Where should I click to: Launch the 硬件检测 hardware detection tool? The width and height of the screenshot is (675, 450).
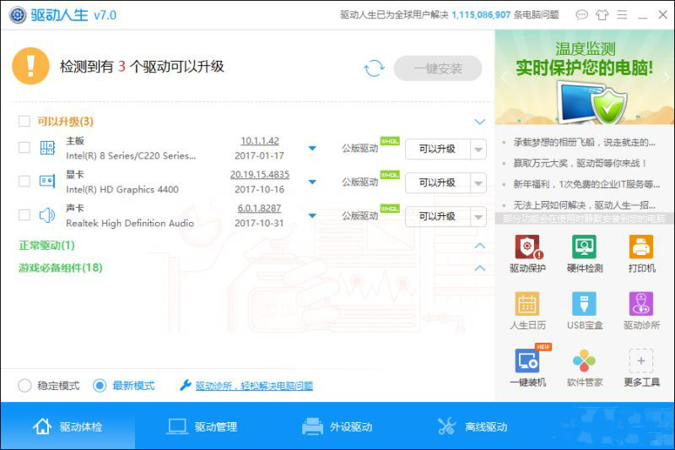[x=584, y=254]
